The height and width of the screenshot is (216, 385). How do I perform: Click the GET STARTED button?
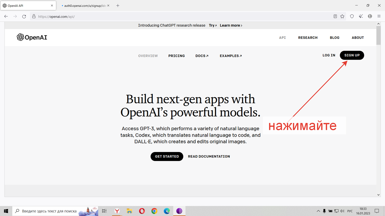(167, 156)
